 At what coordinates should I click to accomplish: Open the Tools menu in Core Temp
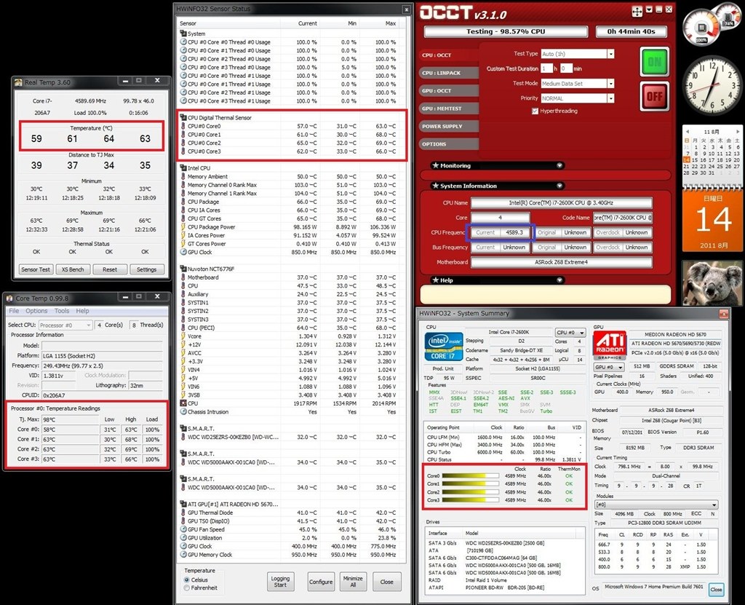pos(62,311)
